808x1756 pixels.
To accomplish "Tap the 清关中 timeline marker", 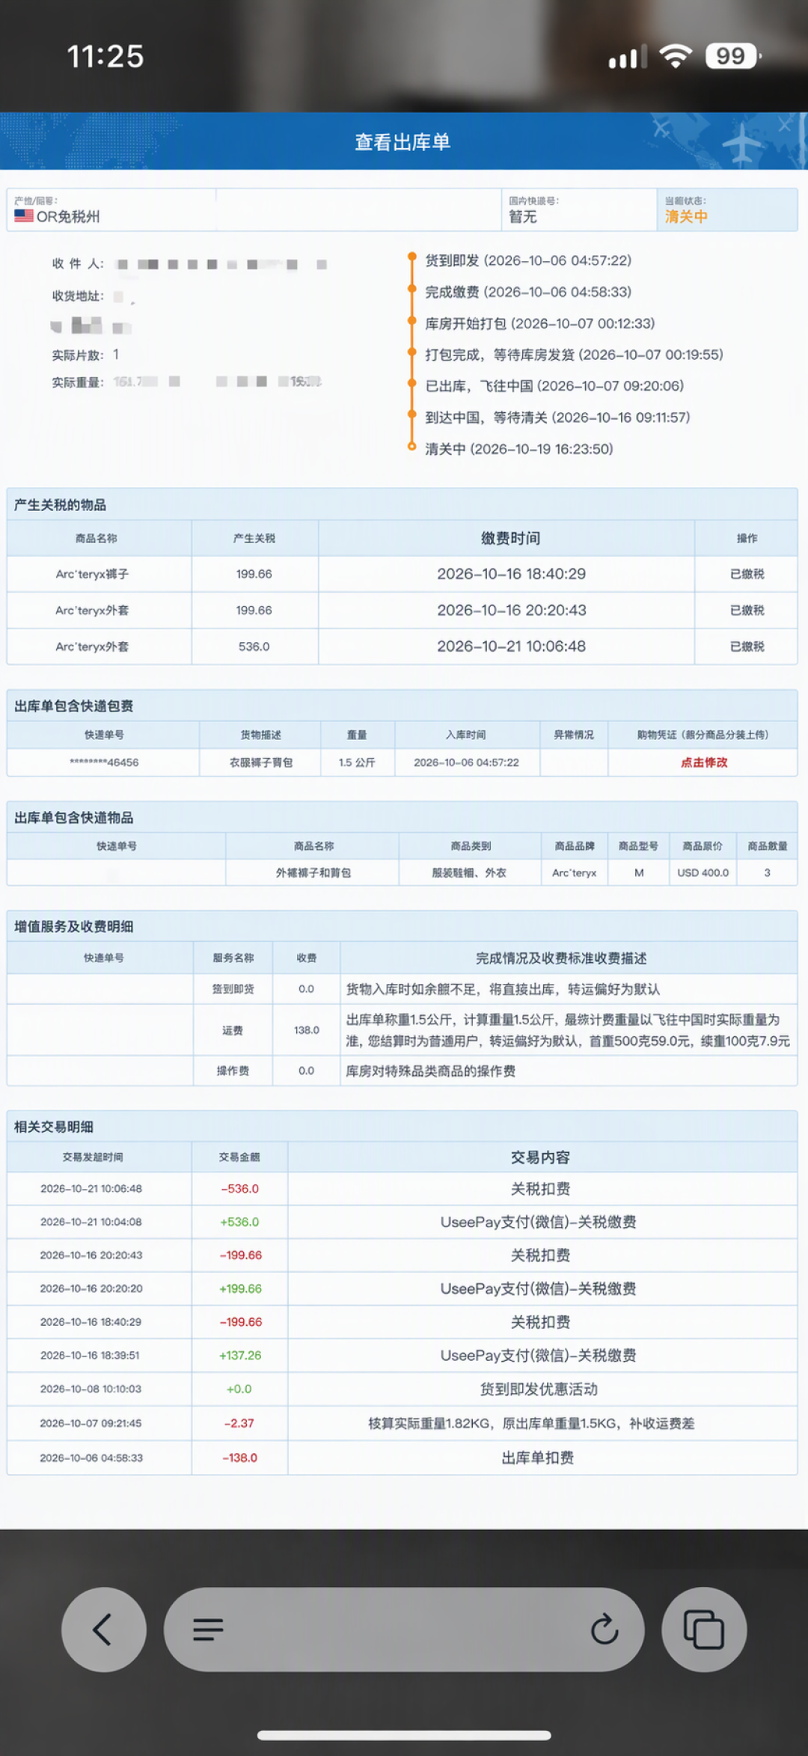I will coord(411,447).
